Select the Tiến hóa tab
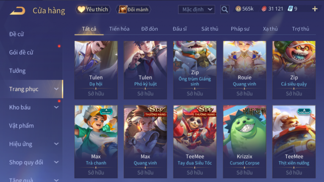This screenshot has width=324, height=182. [119, 29]
